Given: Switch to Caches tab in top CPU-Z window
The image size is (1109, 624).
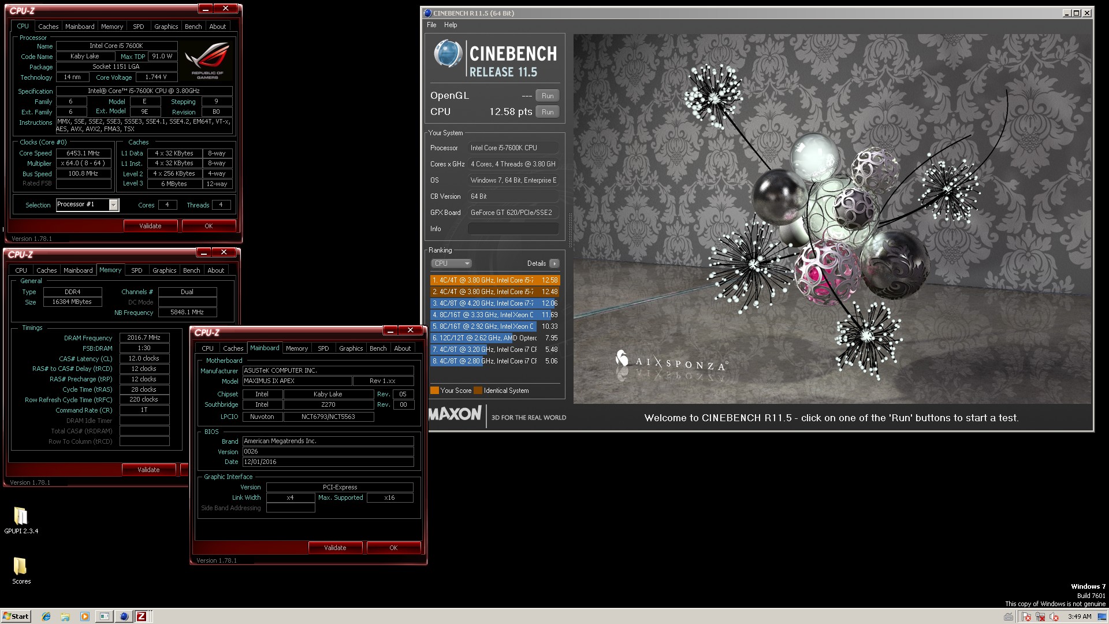Looking at the screenshot, I should pos(49,27).
